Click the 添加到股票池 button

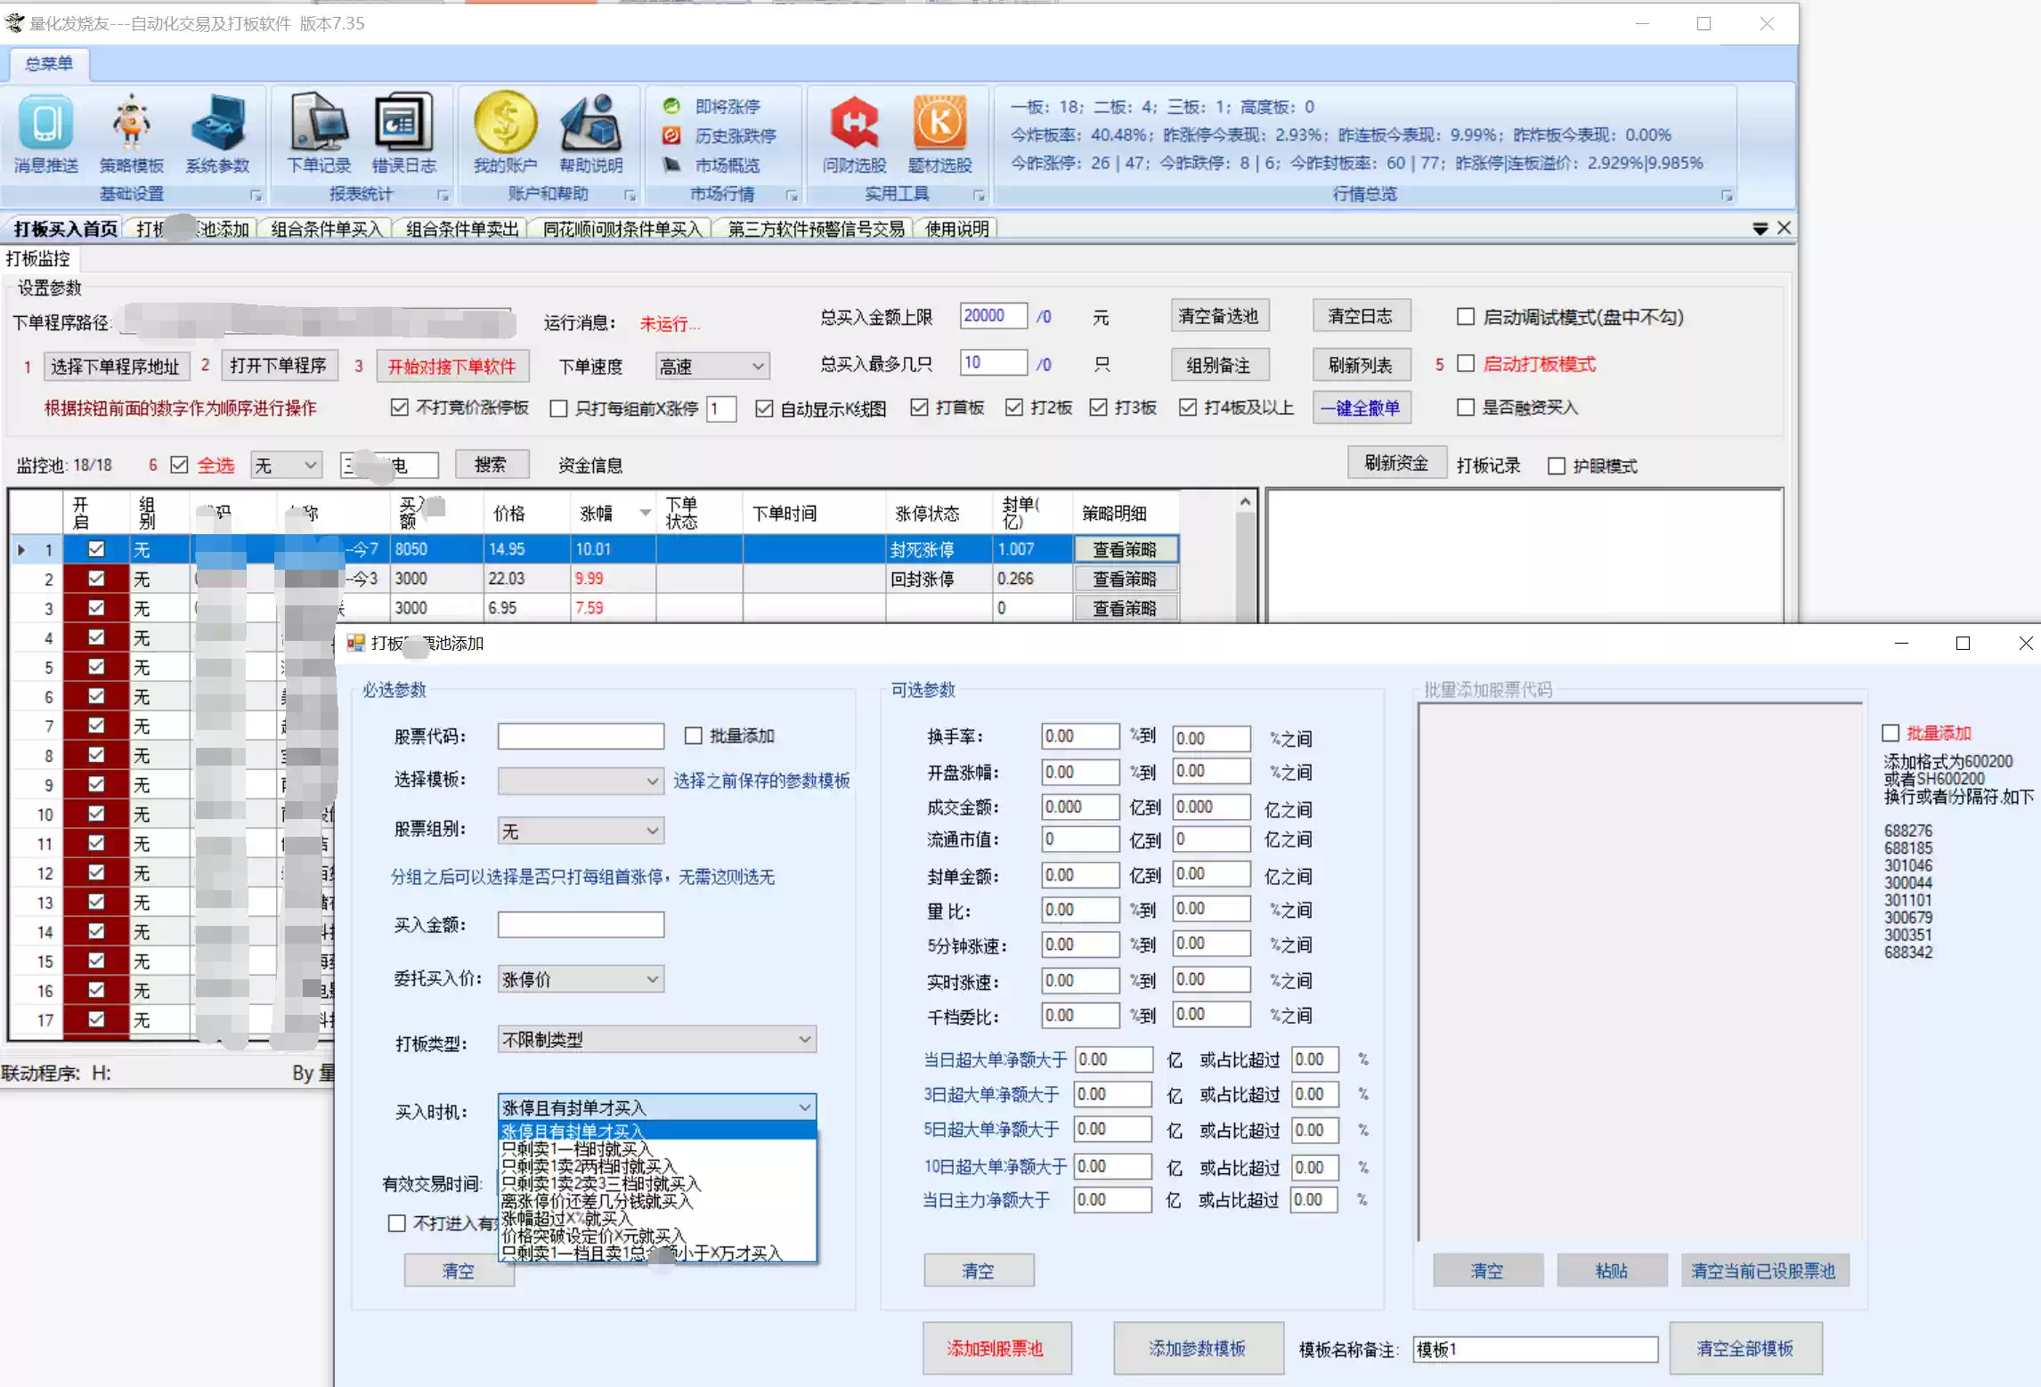[x=996, y=1348]
